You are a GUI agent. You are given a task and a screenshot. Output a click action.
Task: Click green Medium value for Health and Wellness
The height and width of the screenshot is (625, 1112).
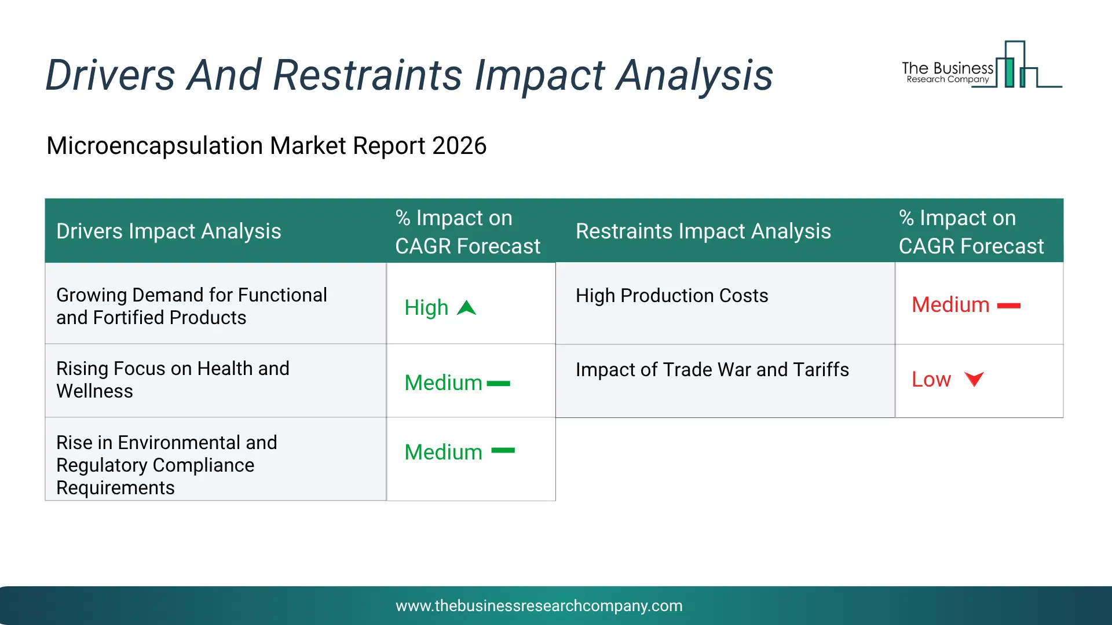pos(443,383)
